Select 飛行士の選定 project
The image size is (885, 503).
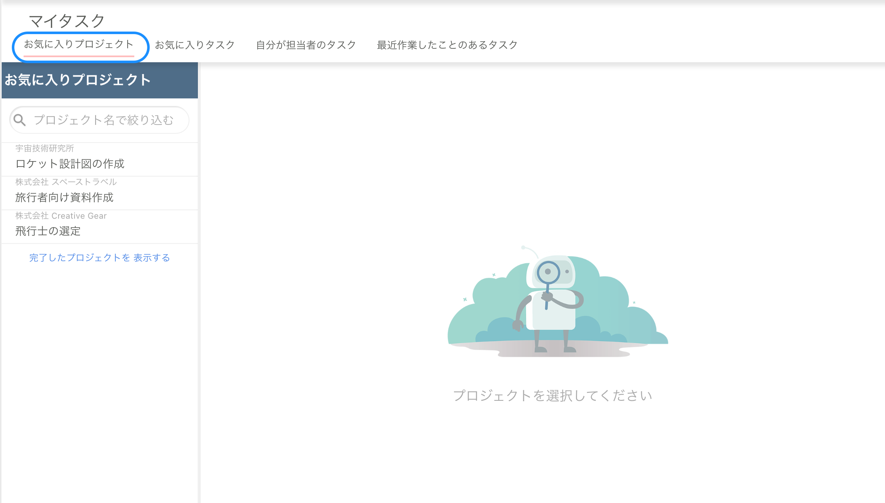[x=48, y=231]
